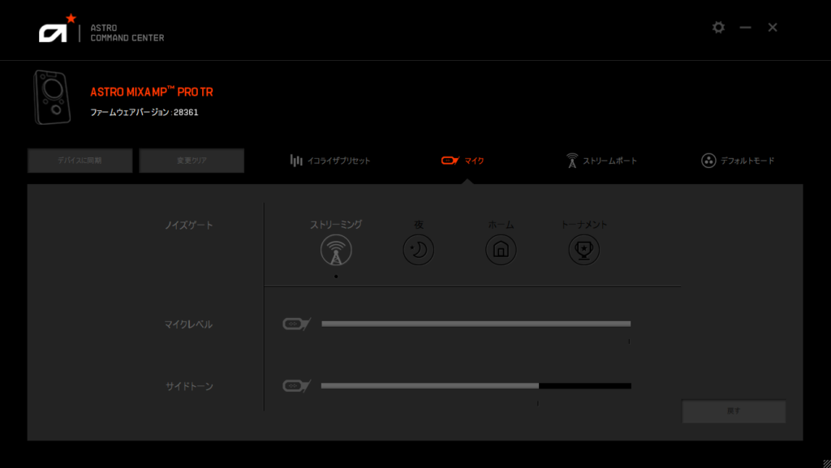Screen dimensions: 831x468
Task: Click the microphone icon beside サイドトーン slider
Action: pos(297,386)
